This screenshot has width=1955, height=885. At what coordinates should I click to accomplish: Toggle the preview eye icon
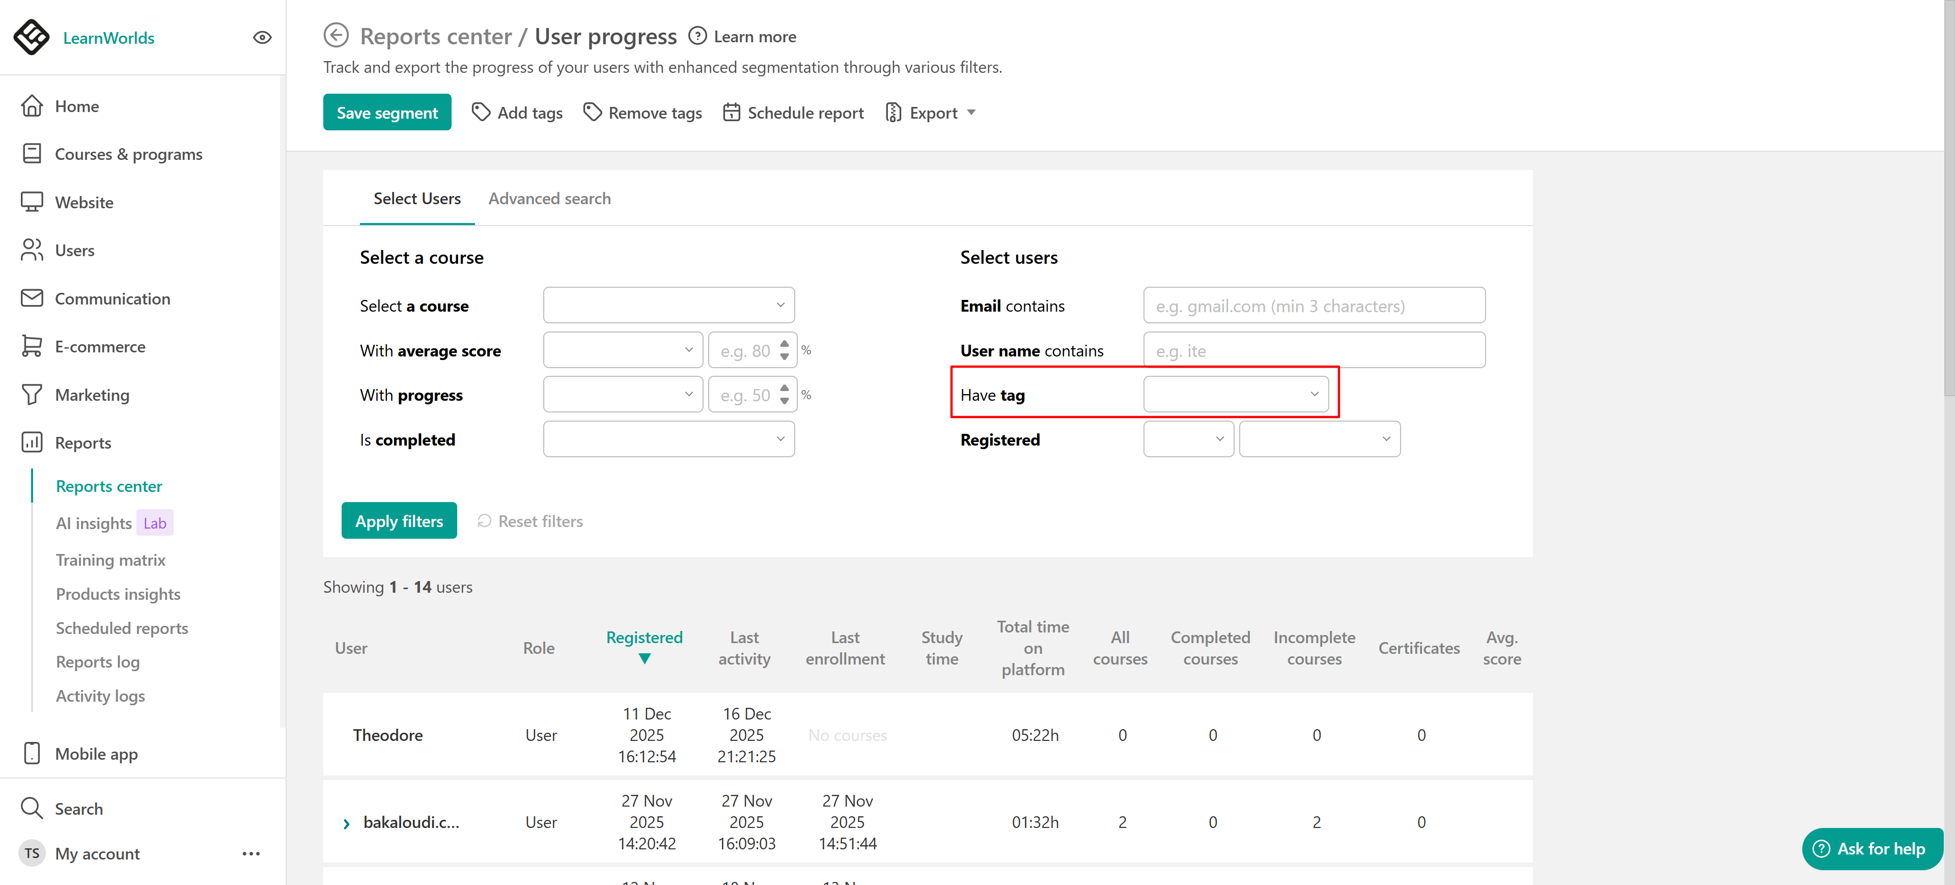pyautogui.click(x=262, y=37)
